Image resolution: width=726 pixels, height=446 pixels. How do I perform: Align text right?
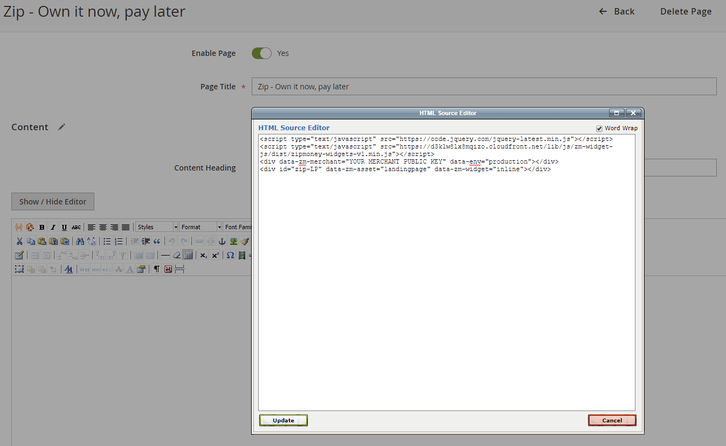114,227
